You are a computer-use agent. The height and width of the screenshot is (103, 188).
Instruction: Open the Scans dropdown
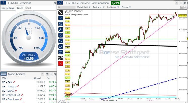point(126,7)
